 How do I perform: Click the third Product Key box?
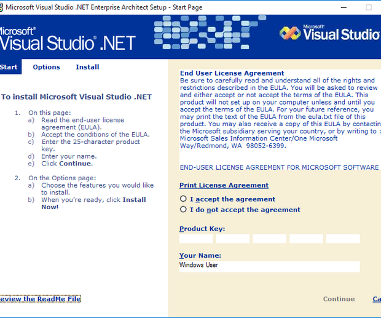coord(269,239)
